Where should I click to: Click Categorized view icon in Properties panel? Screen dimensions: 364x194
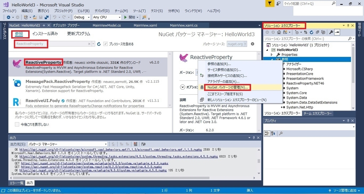267,133
